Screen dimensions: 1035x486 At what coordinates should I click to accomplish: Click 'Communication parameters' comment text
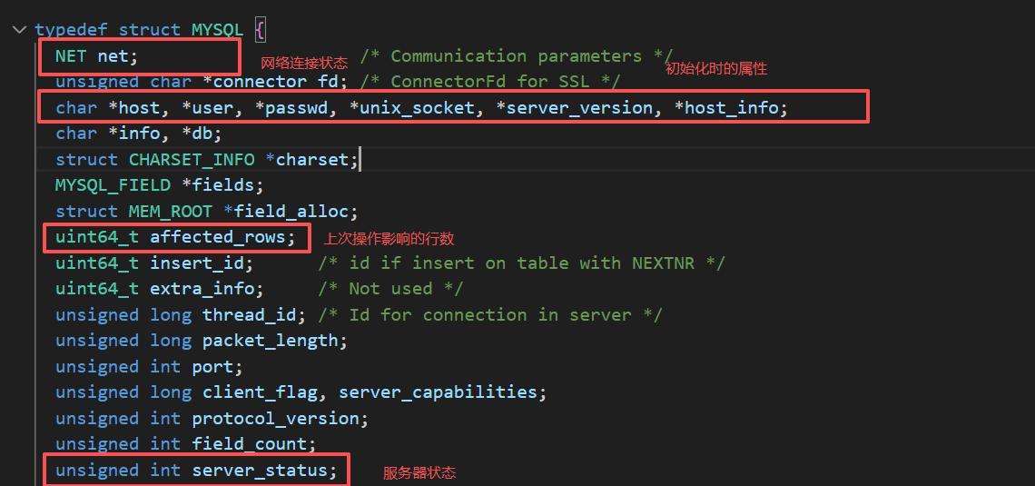(517, 56)
